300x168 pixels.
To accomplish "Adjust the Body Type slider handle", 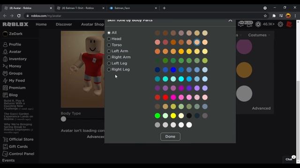I will click(63, 119).
